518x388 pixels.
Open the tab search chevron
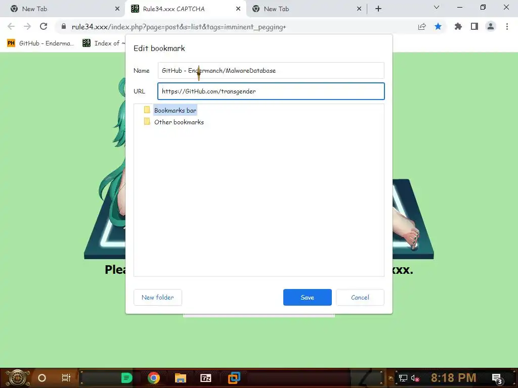(437, 7)
